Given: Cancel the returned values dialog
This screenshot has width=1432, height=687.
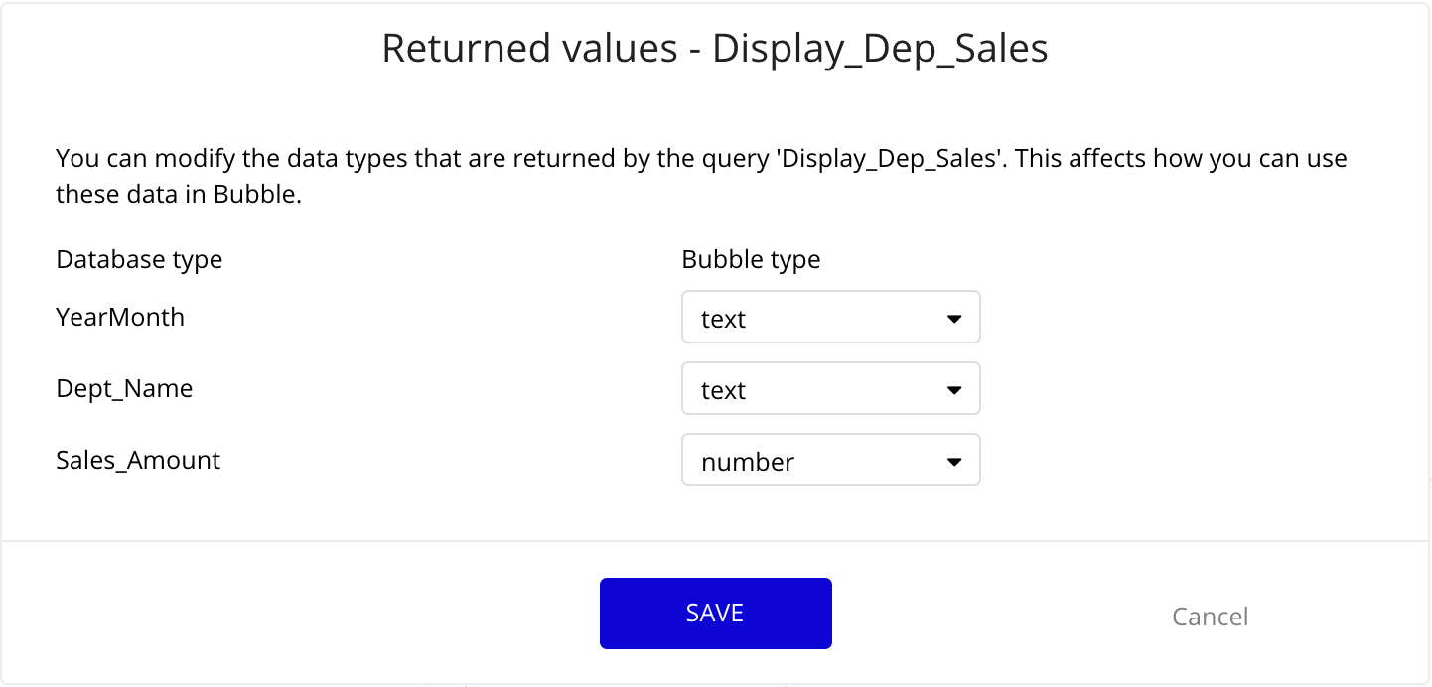Looking at the screenshot, I should [1210, 617].
